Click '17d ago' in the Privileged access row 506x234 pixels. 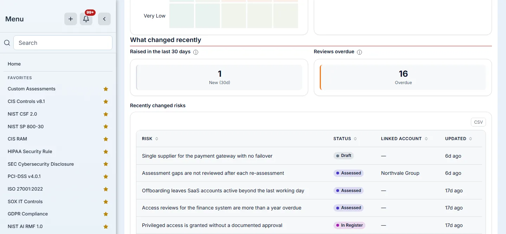pos(454,225)
